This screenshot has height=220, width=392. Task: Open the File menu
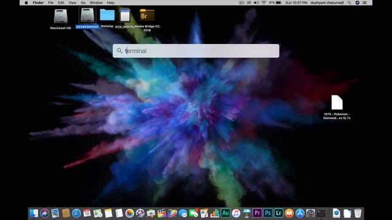(51, 2)
